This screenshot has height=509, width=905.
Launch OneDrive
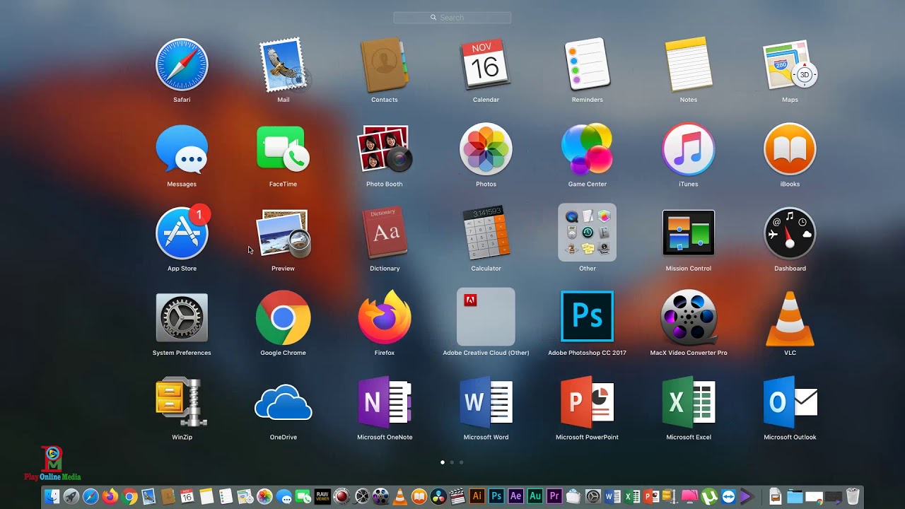coord(283,402)
